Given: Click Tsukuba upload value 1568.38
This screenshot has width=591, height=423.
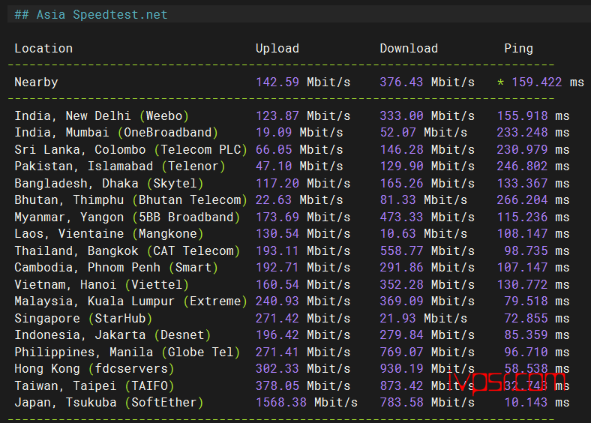Looking at the screenshot, I should [281, 402].
